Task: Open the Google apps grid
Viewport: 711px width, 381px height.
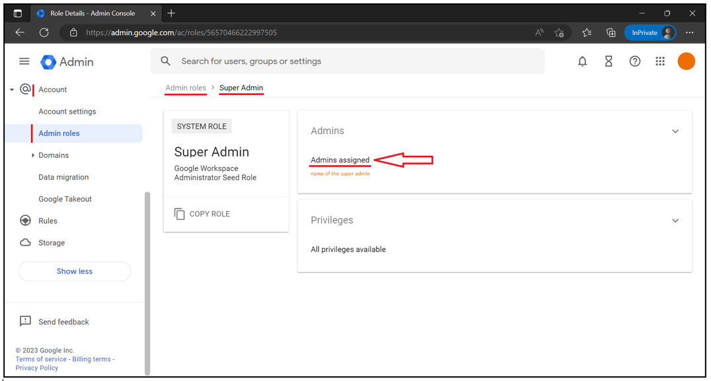Action: [660, 61]
